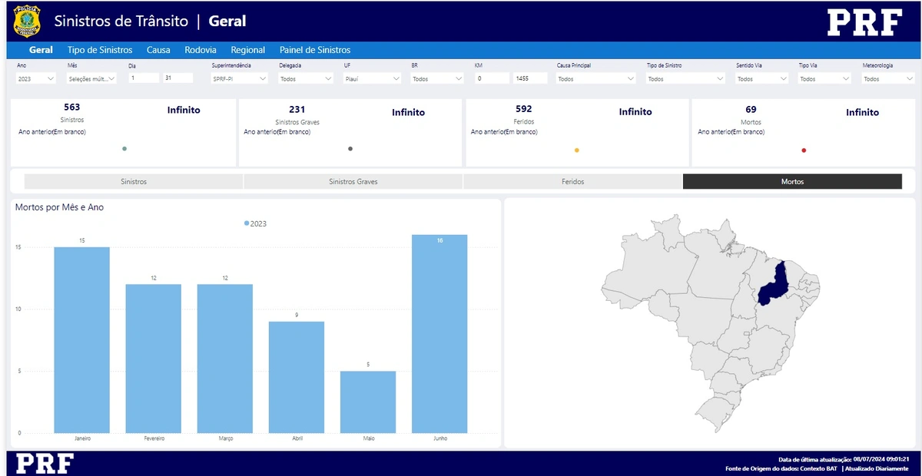Click the large PRF logo in the header
The height and width of the screenshot is (476, 922).
864,22
